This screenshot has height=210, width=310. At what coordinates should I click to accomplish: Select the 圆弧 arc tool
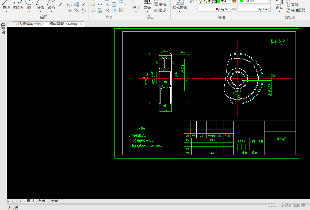tap(40, 5)
